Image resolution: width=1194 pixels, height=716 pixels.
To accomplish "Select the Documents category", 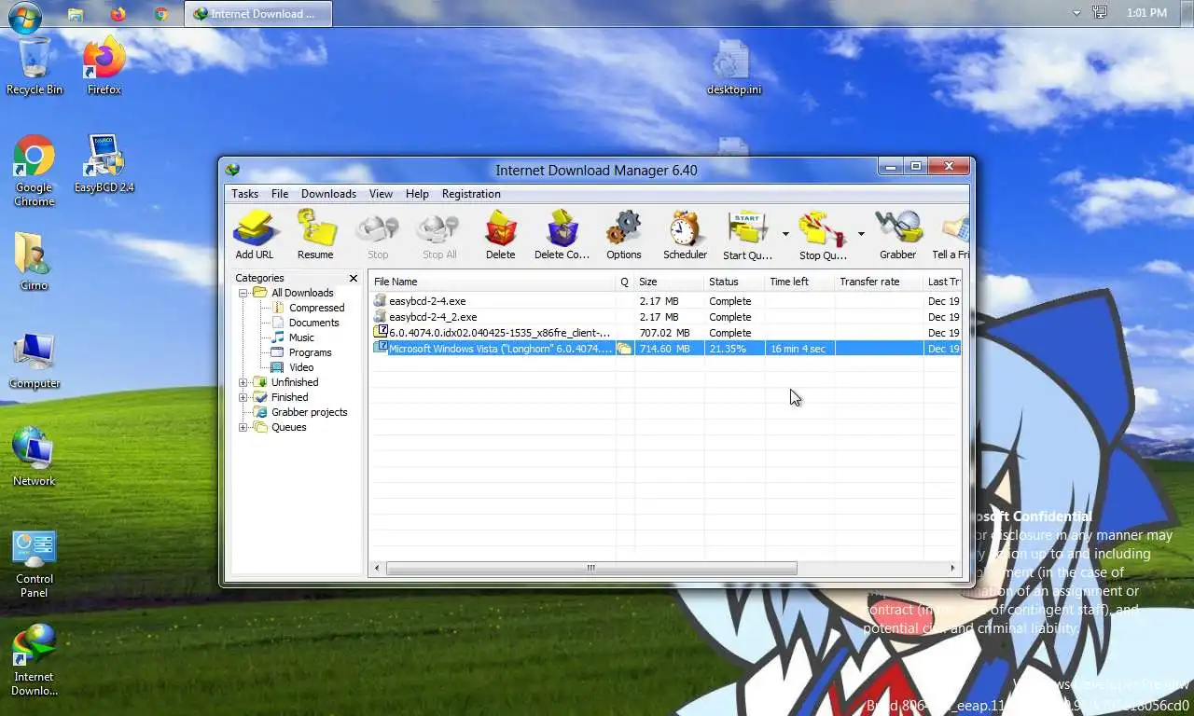I will [313, 323].
